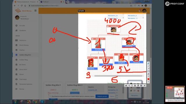Open Chrome three-dot menu
Screen dimensions: 186x104
(x=149, y=6)
